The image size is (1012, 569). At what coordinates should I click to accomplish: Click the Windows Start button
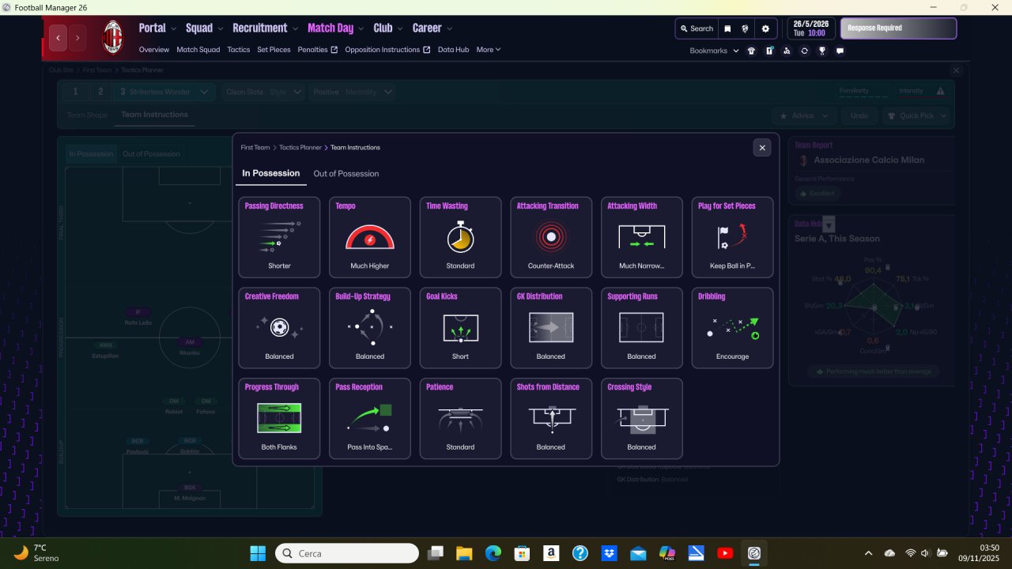coord(258,553)
